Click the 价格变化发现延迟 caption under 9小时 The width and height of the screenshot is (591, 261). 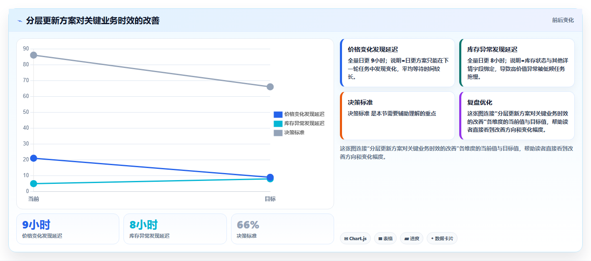tap(42, 236)
